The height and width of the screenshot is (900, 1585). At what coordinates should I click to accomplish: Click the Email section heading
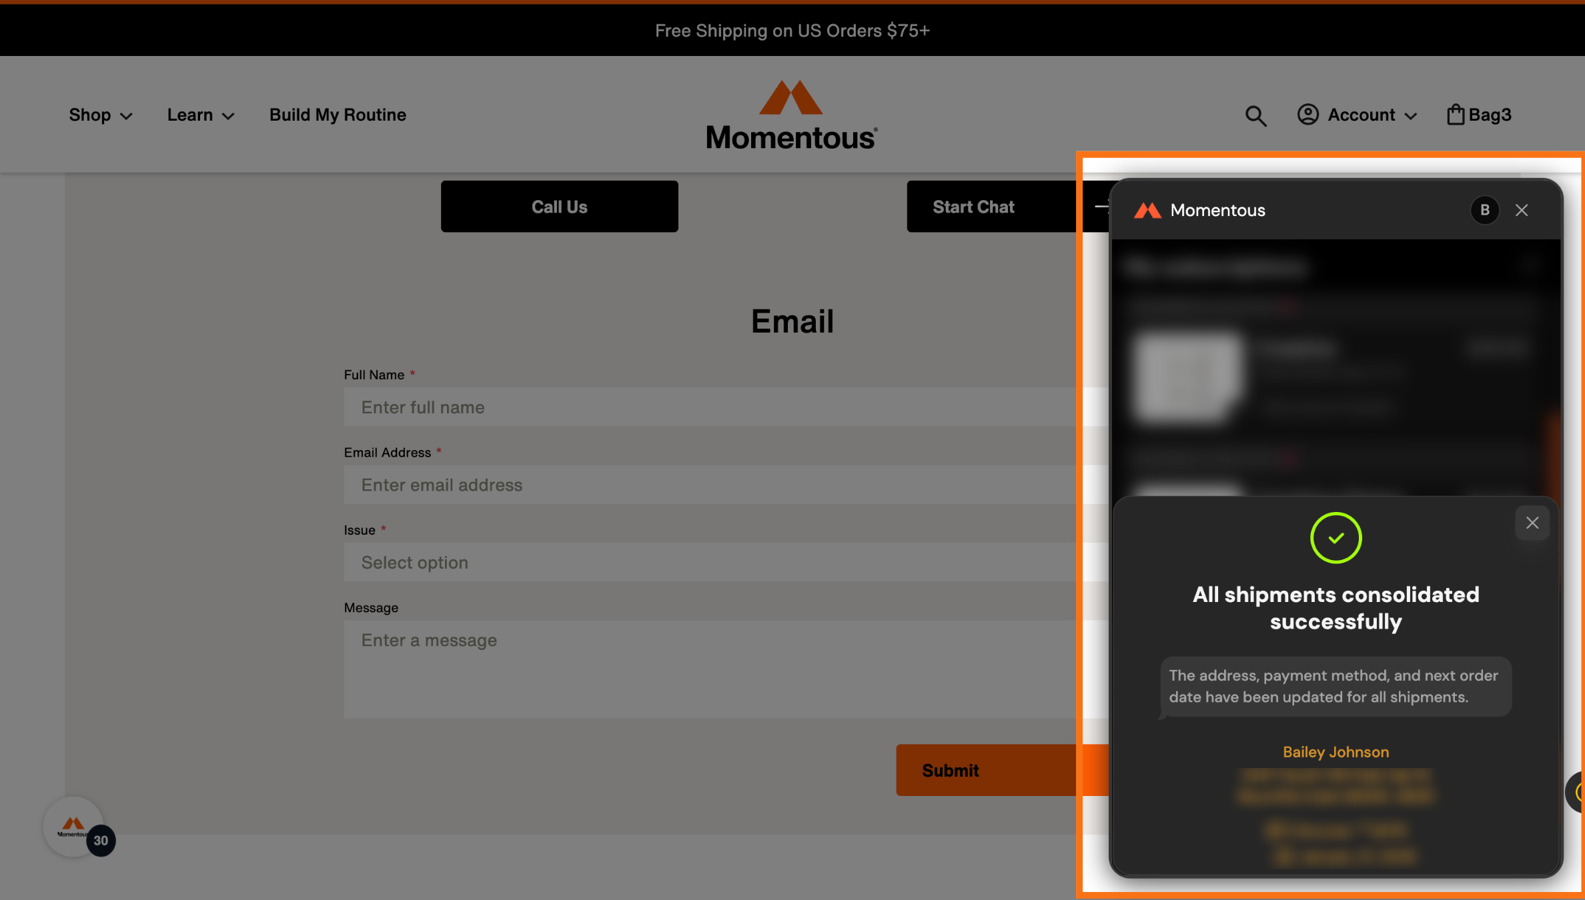click(792, 321)
